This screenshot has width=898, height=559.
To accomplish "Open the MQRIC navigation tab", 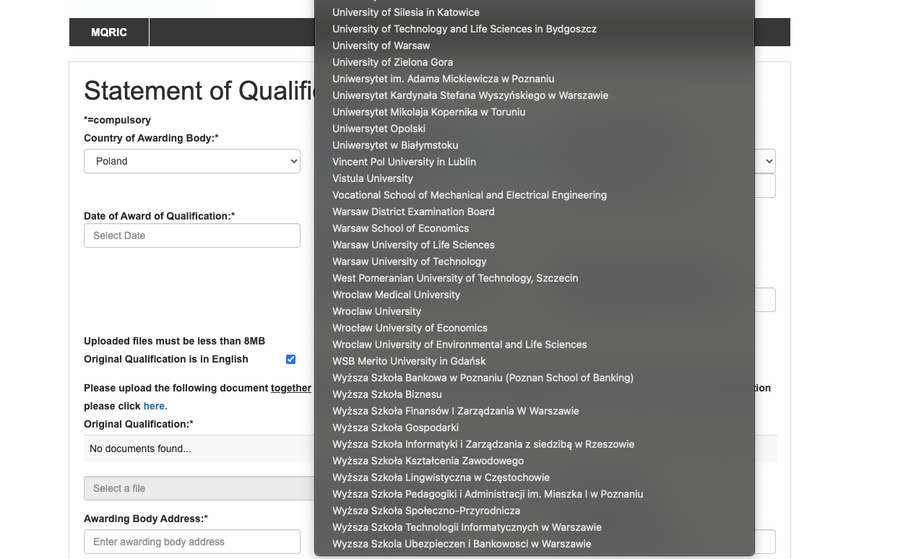I will tap(109, 32).
